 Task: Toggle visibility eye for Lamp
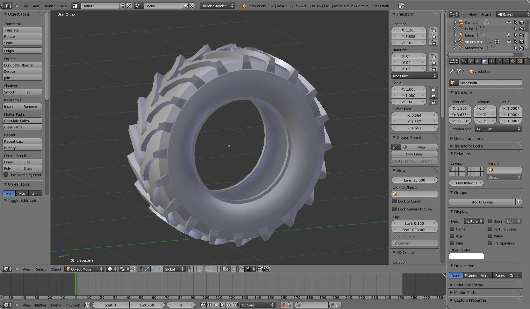(x=509, y=35)
